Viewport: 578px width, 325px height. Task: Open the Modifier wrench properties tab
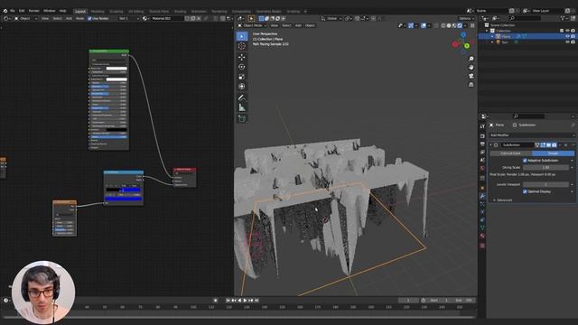(482, 196)
